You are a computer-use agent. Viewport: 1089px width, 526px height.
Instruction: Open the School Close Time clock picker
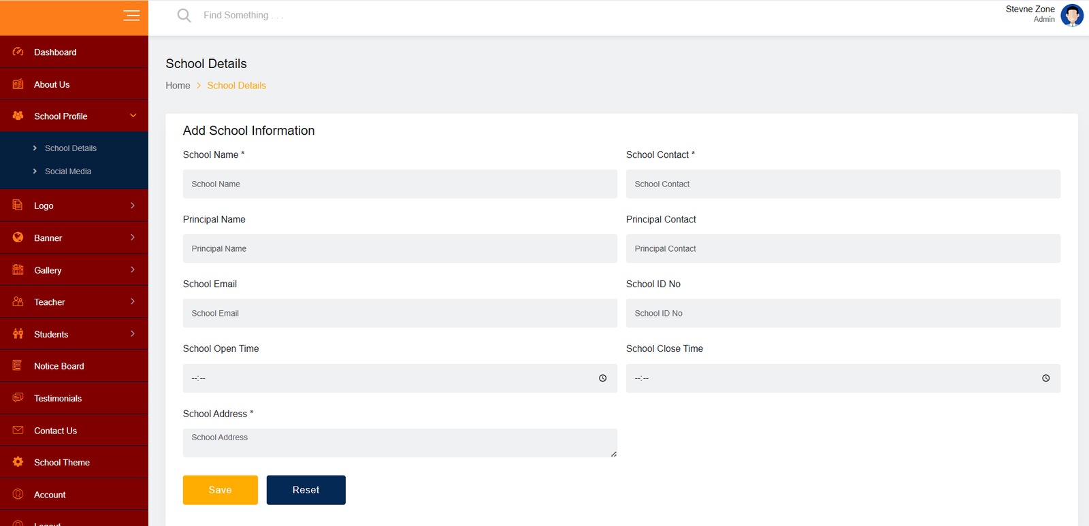click(x=1046, y=378)
